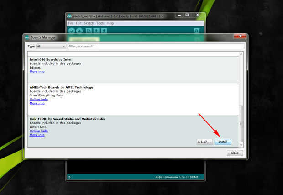Image resolution: width=283 pixels, height=195 pixels.
Task: Select the LinkIt ONE entry title
Action: pos(67,119)
